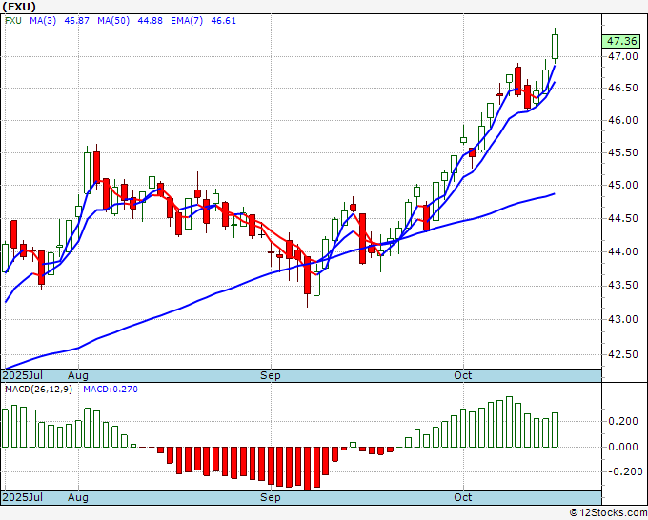Click the 43.00 price axis label
Image resolution: width=648 pixels, height=520 pixels.
point(623,319)
